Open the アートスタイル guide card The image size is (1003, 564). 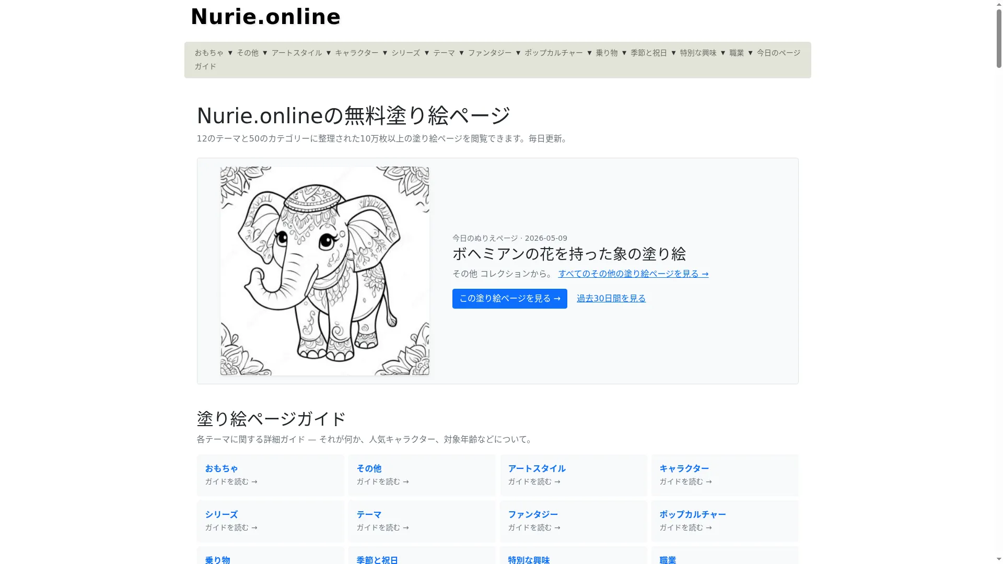574,475
